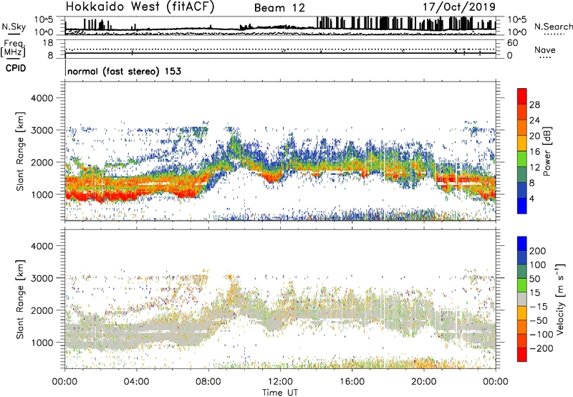Click the '20:00' time axis label
This screenshot has width=573, height=397.
(x=423, y=382)
